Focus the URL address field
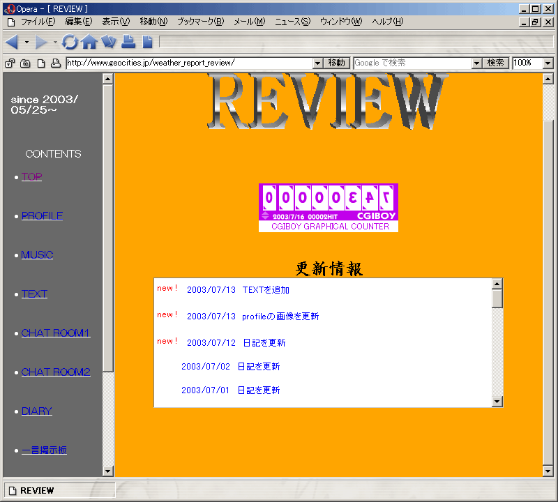Viewport: 558px width, 502px height. pos(189,63)
